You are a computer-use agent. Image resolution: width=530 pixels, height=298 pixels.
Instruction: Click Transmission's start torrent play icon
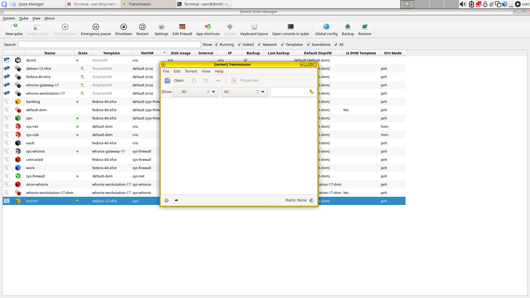pos(195,81)
